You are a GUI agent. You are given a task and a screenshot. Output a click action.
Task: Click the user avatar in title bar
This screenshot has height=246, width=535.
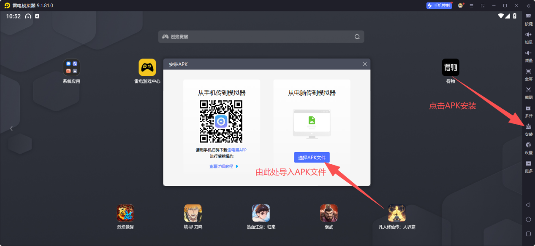461,5
